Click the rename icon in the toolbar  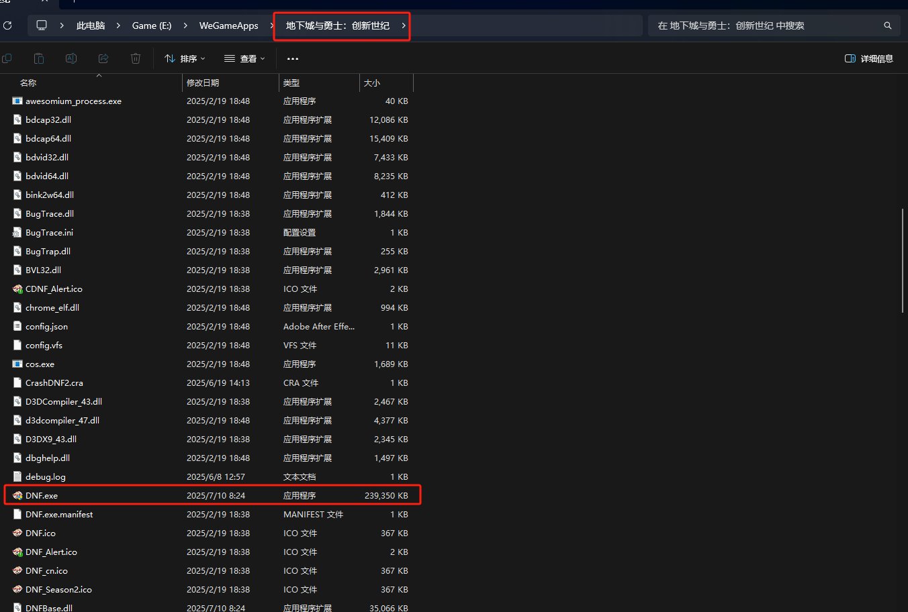point(71,58)
